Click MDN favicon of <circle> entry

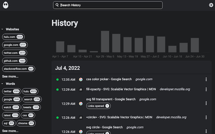(x=81, y=118)
